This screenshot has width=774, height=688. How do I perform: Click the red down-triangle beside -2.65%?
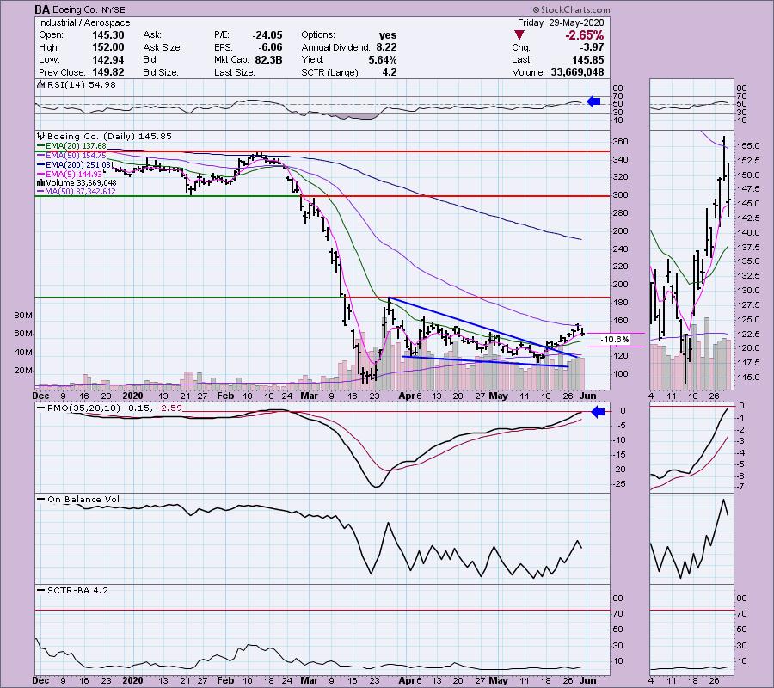[x=519, y=35]
